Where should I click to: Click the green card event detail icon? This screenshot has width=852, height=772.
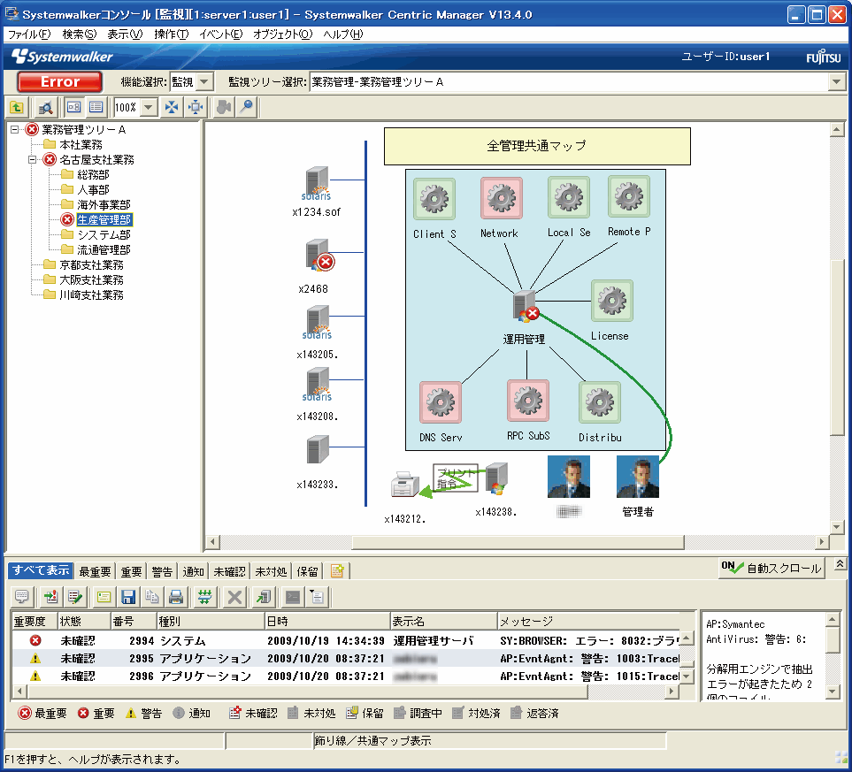104,597
